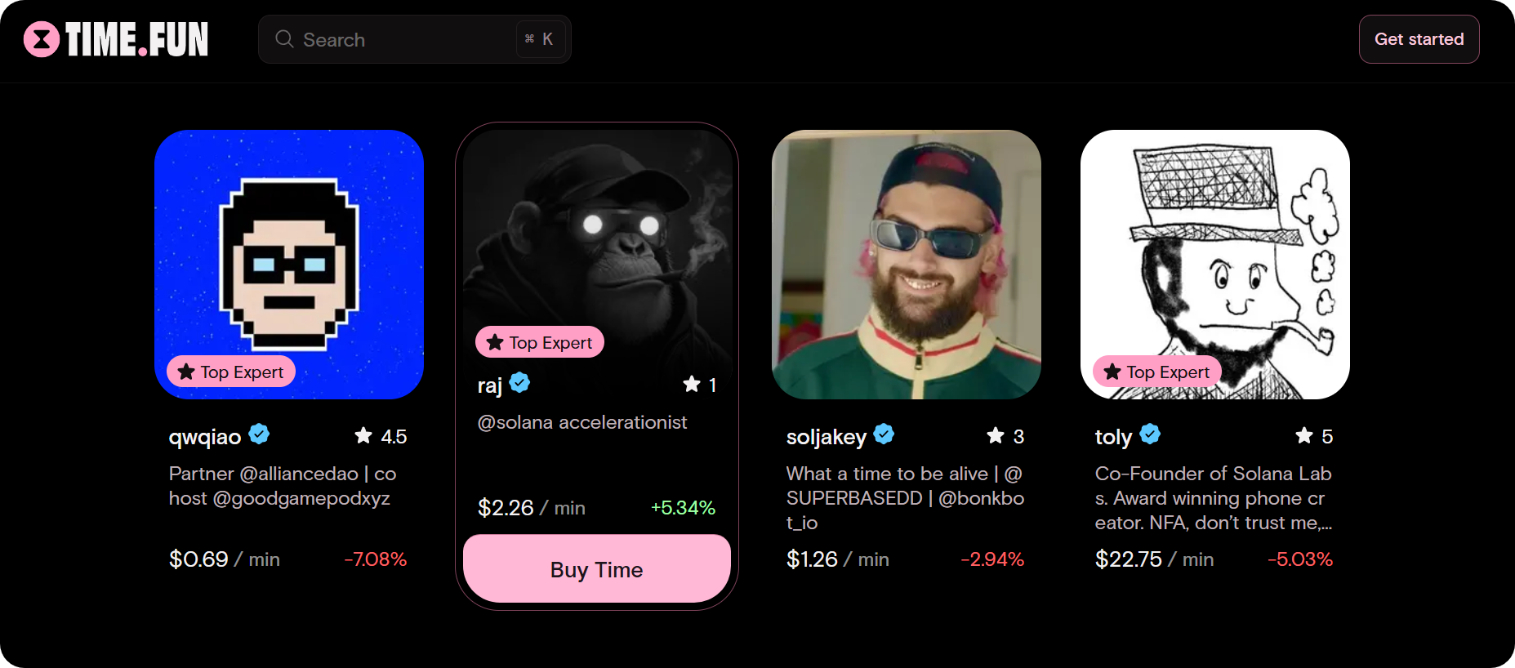Click the Top Expert badge on raj's card

(540, 342)
